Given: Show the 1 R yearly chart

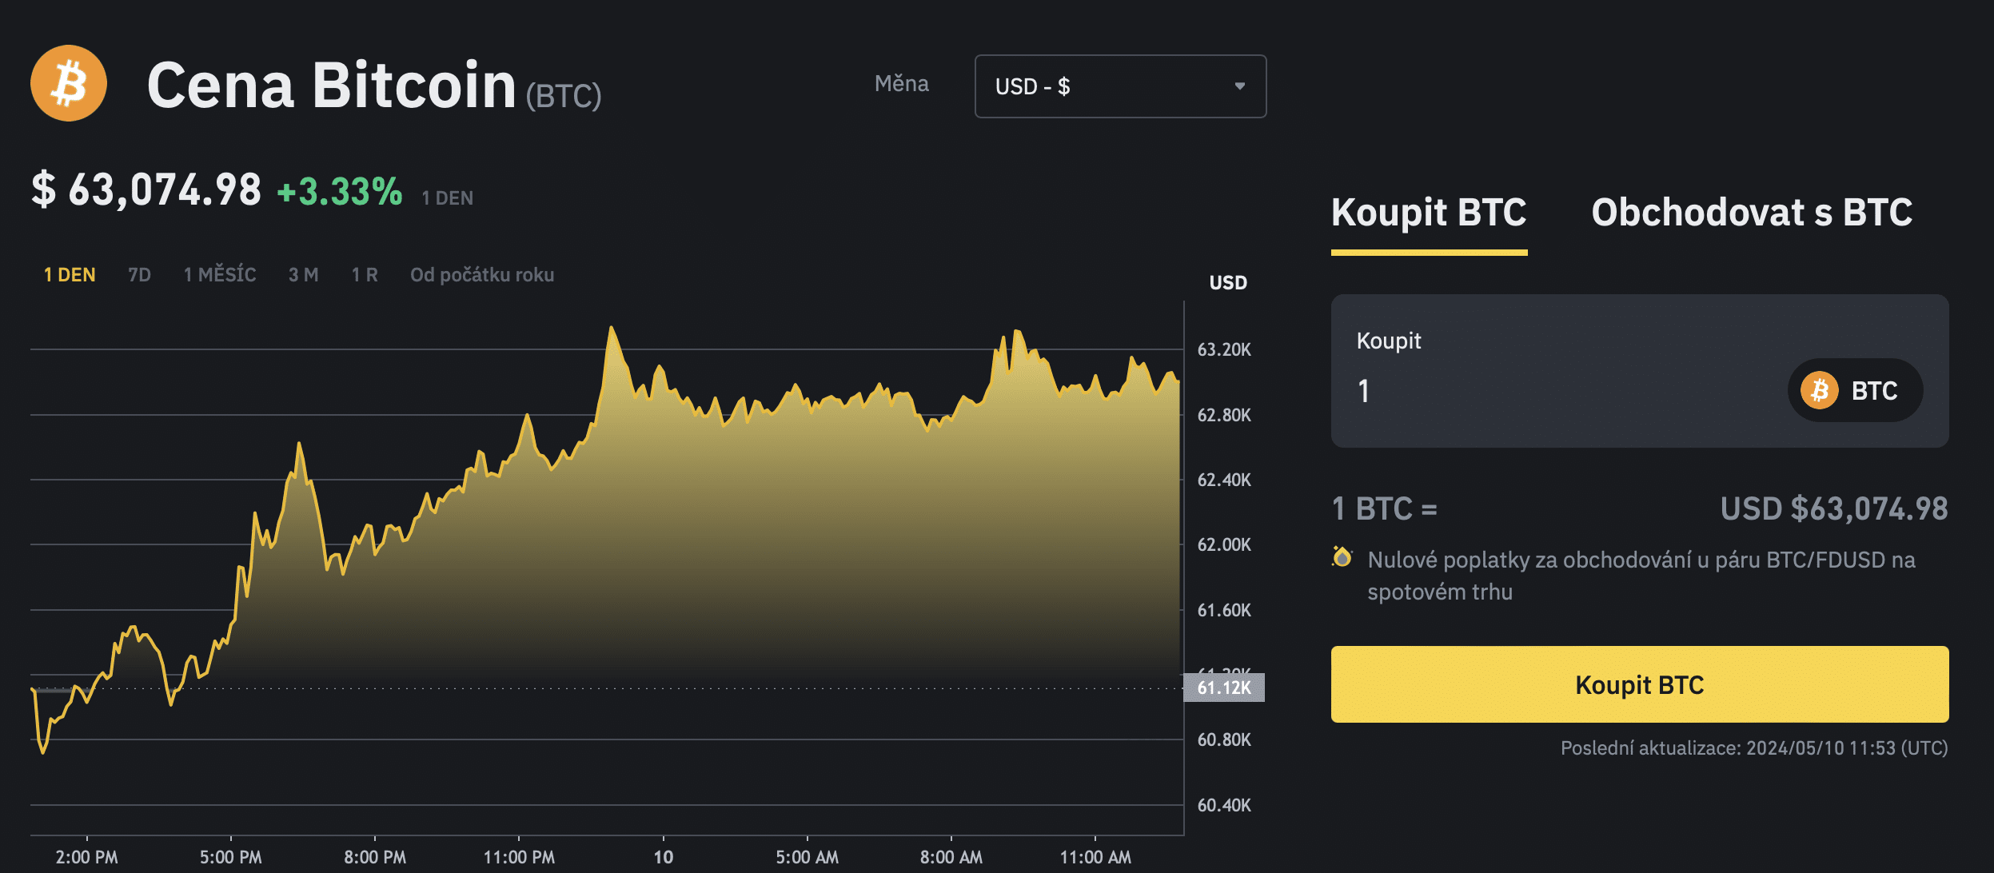Looking at the screenshot, I should [365, 275].
